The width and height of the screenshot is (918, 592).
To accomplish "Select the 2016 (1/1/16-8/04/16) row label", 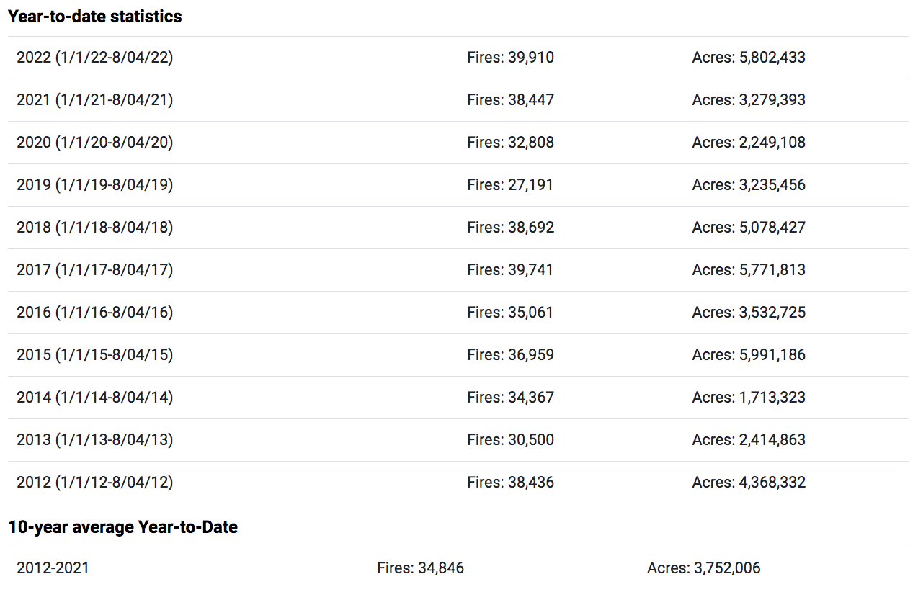I will click(x=95, y=313).
